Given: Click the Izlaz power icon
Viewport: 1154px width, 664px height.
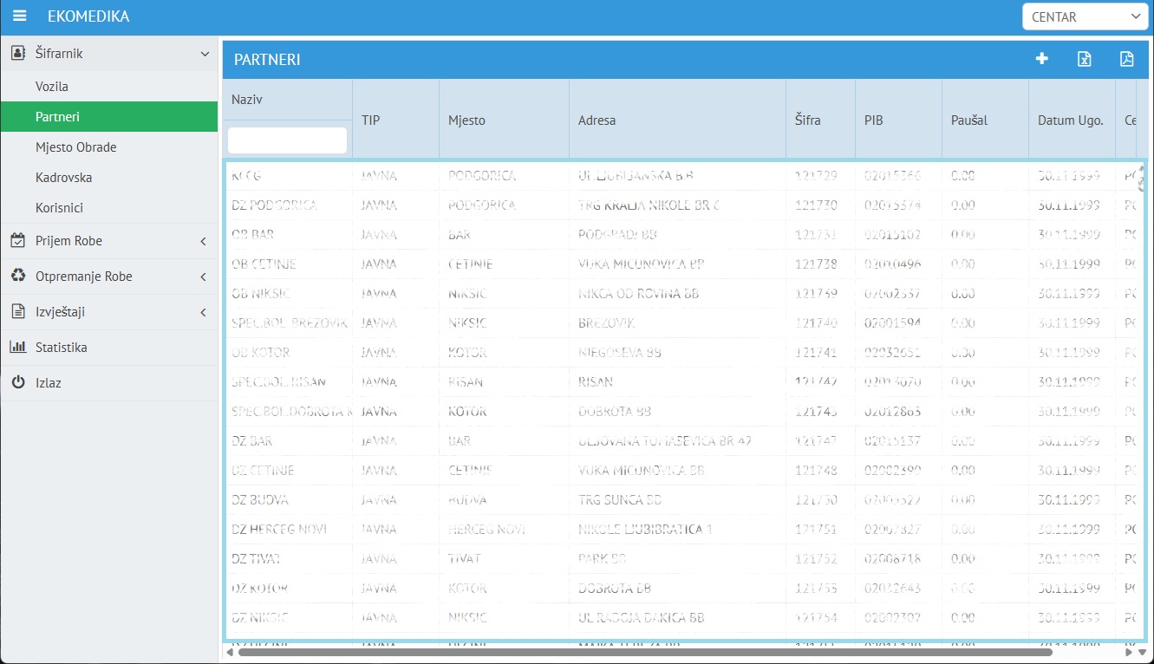Looking at the screenshot, I should click(18, 383).
